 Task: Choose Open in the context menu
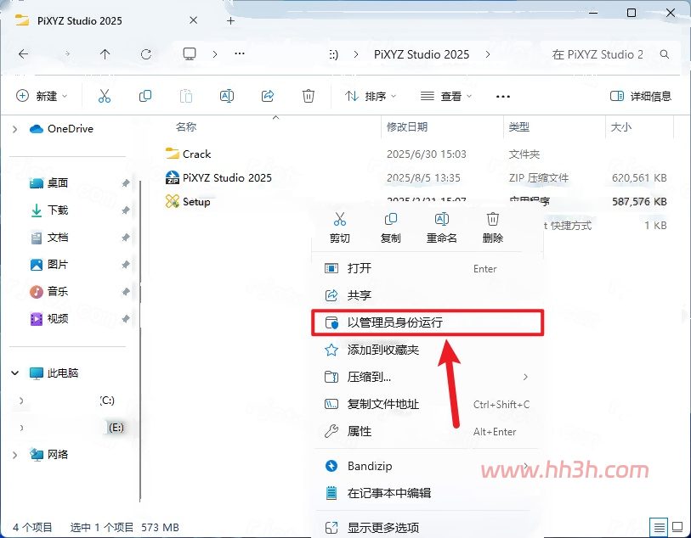427,268
